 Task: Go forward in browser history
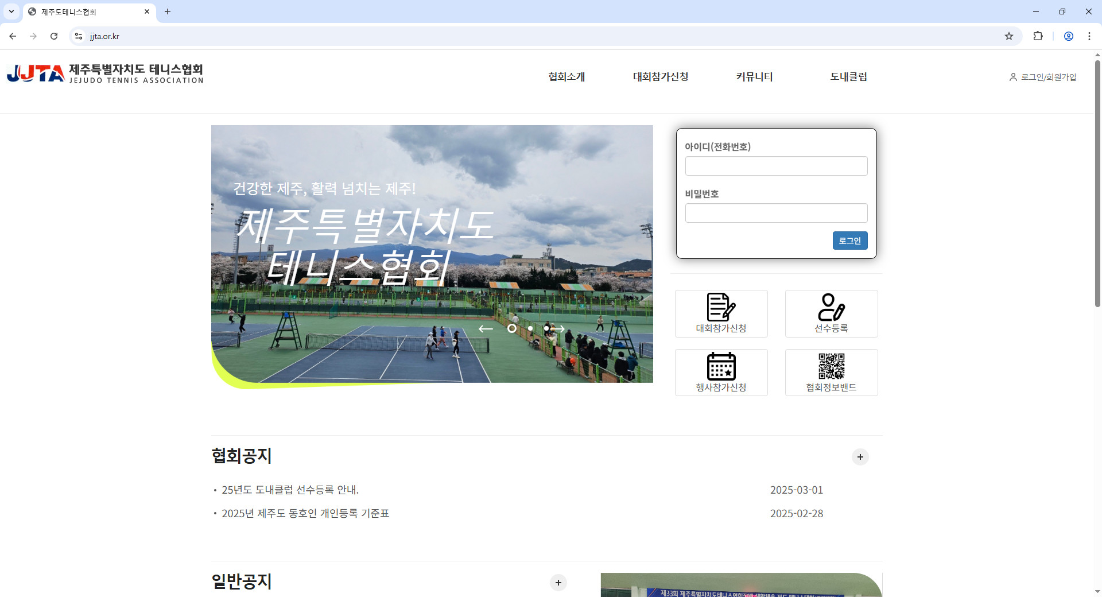[33, 36]
